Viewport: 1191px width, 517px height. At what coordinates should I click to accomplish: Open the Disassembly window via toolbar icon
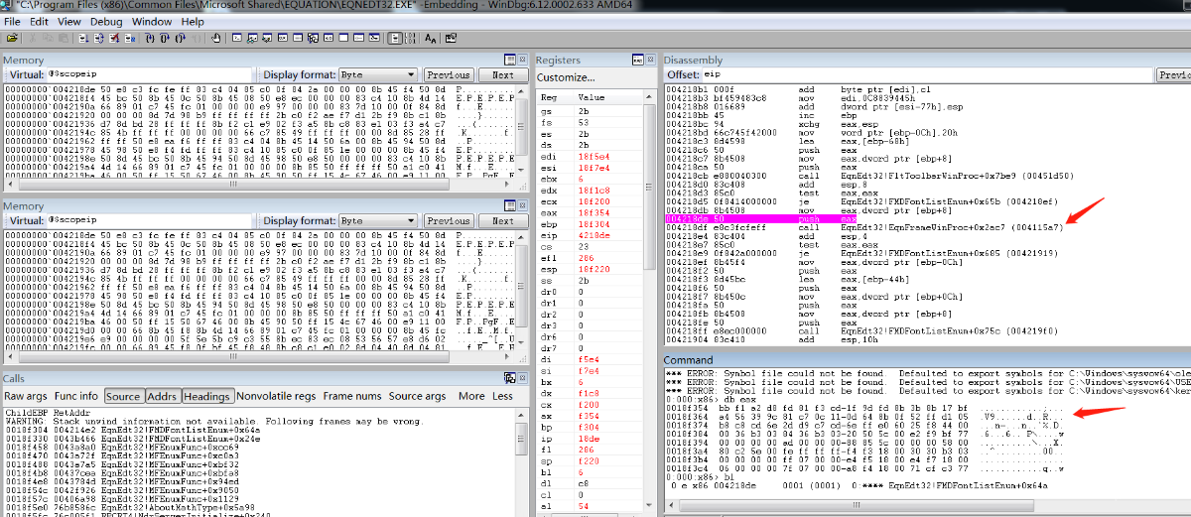[329, 38]
